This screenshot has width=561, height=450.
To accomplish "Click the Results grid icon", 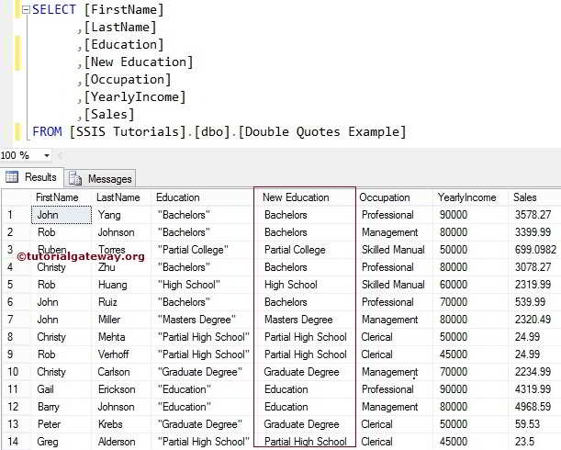I will [11, 177].
